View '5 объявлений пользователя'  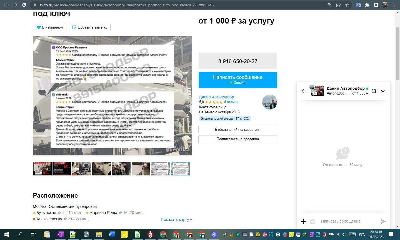pos(238,129)
